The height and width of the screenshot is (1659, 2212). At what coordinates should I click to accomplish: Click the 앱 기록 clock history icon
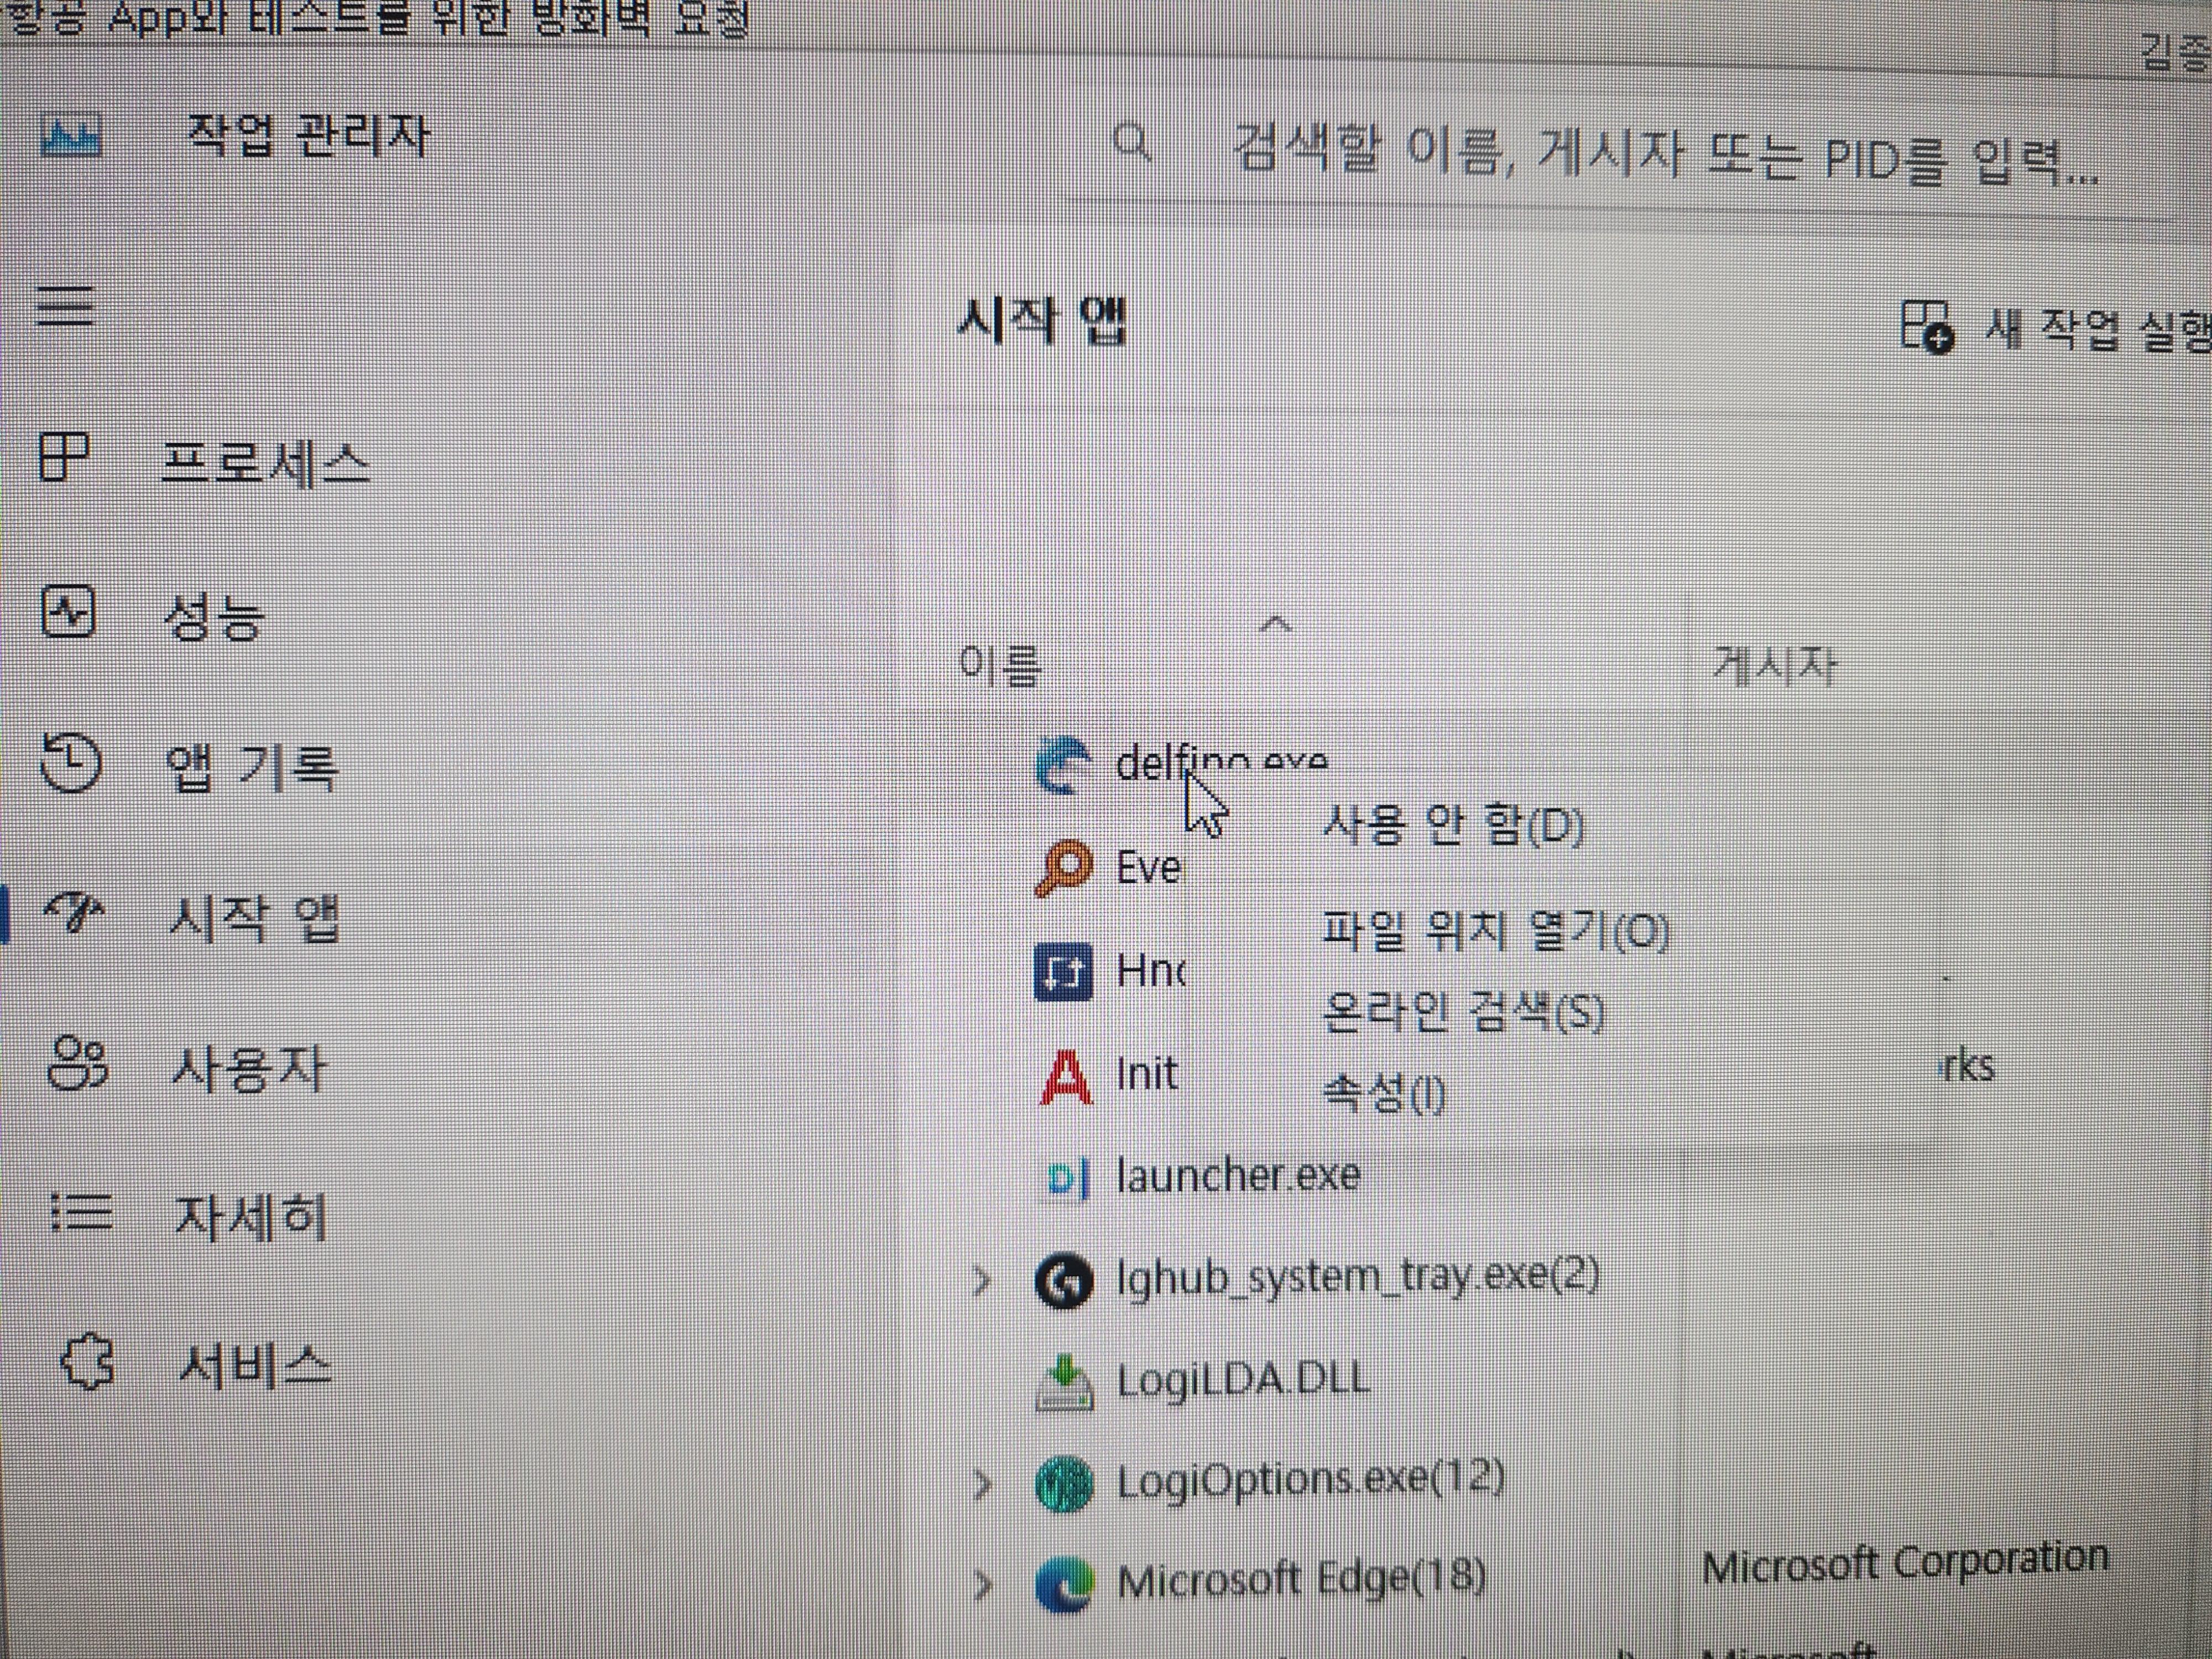tap(70, 763)
